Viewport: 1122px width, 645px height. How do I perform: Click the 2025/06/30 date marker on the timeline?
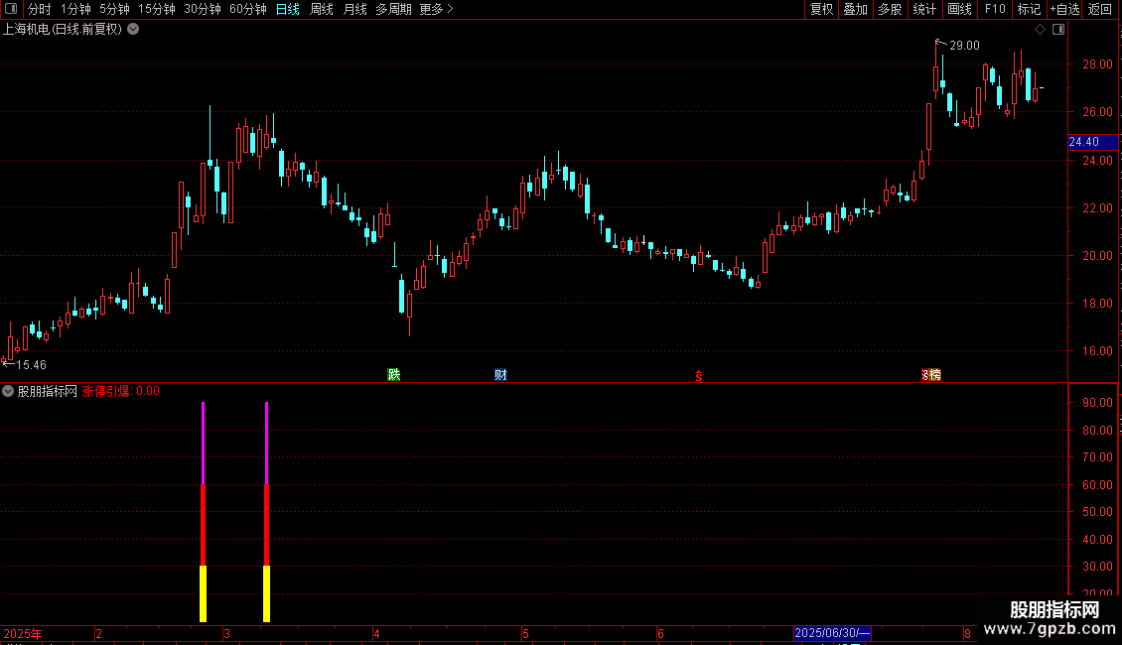pyautogui.click(x=832, y=633)
